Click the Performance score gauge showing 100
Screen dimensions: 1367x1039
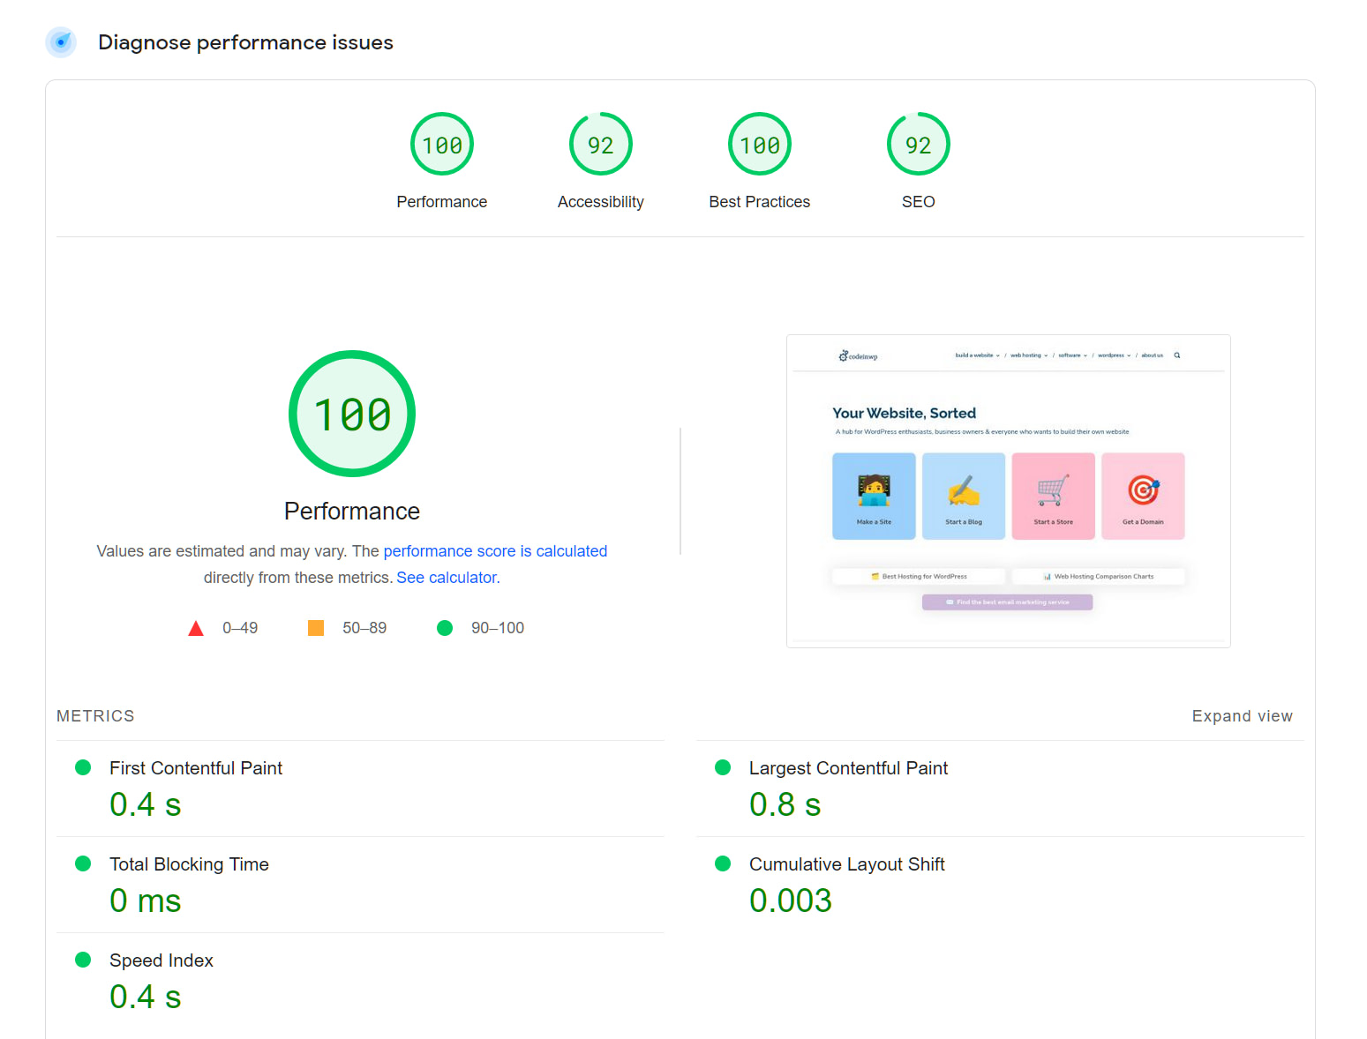441,144
